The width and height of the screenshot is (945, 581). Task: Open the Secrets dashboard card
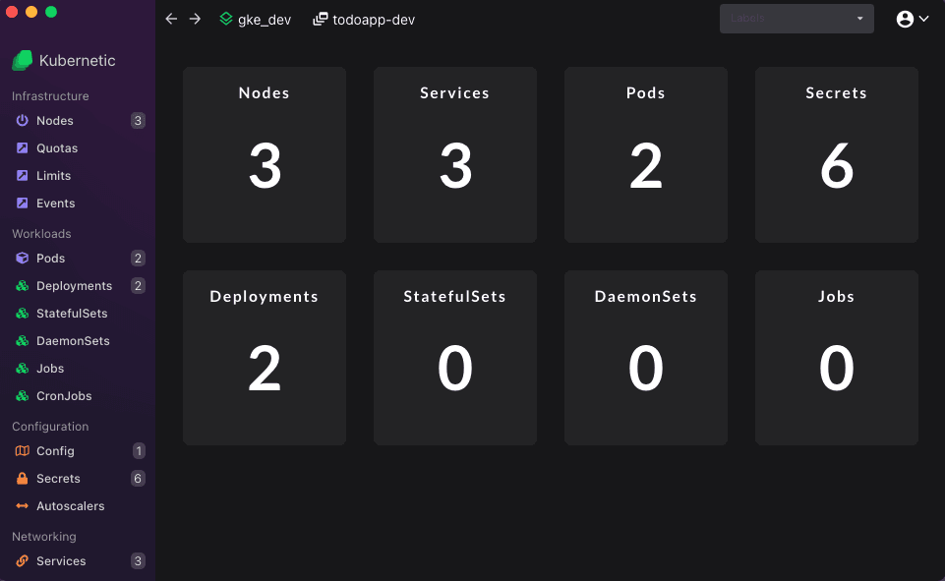pos(837,155)
